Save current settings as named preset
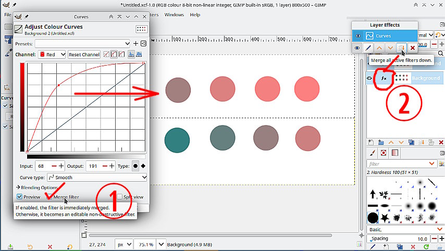Viewport: 445px width, 251px height. (x=135, y=43)
